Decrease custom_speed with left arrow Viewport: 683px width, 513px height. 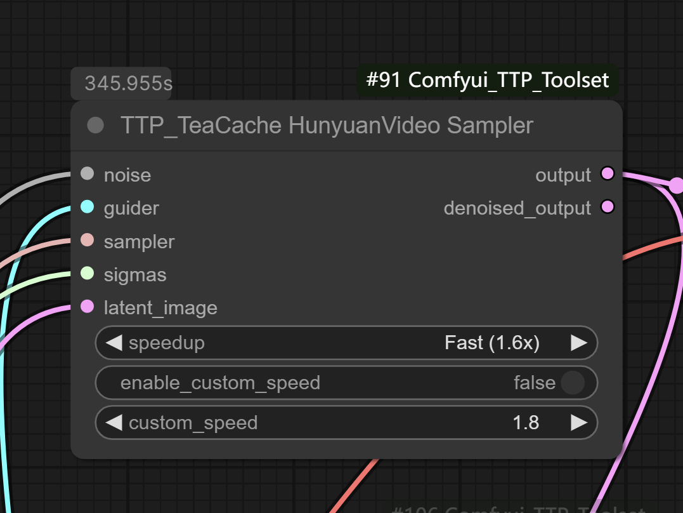click(x=114, y=423)
